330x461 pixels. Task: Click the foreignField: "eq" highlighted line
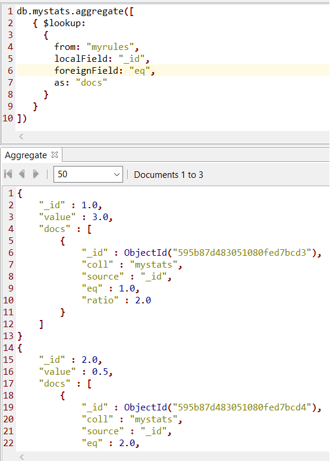click(x=173, y=71)
